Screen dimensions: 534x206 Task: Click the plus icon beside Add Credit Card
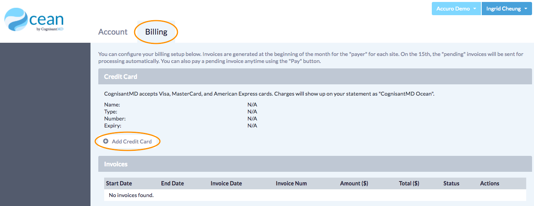[106, 141]
